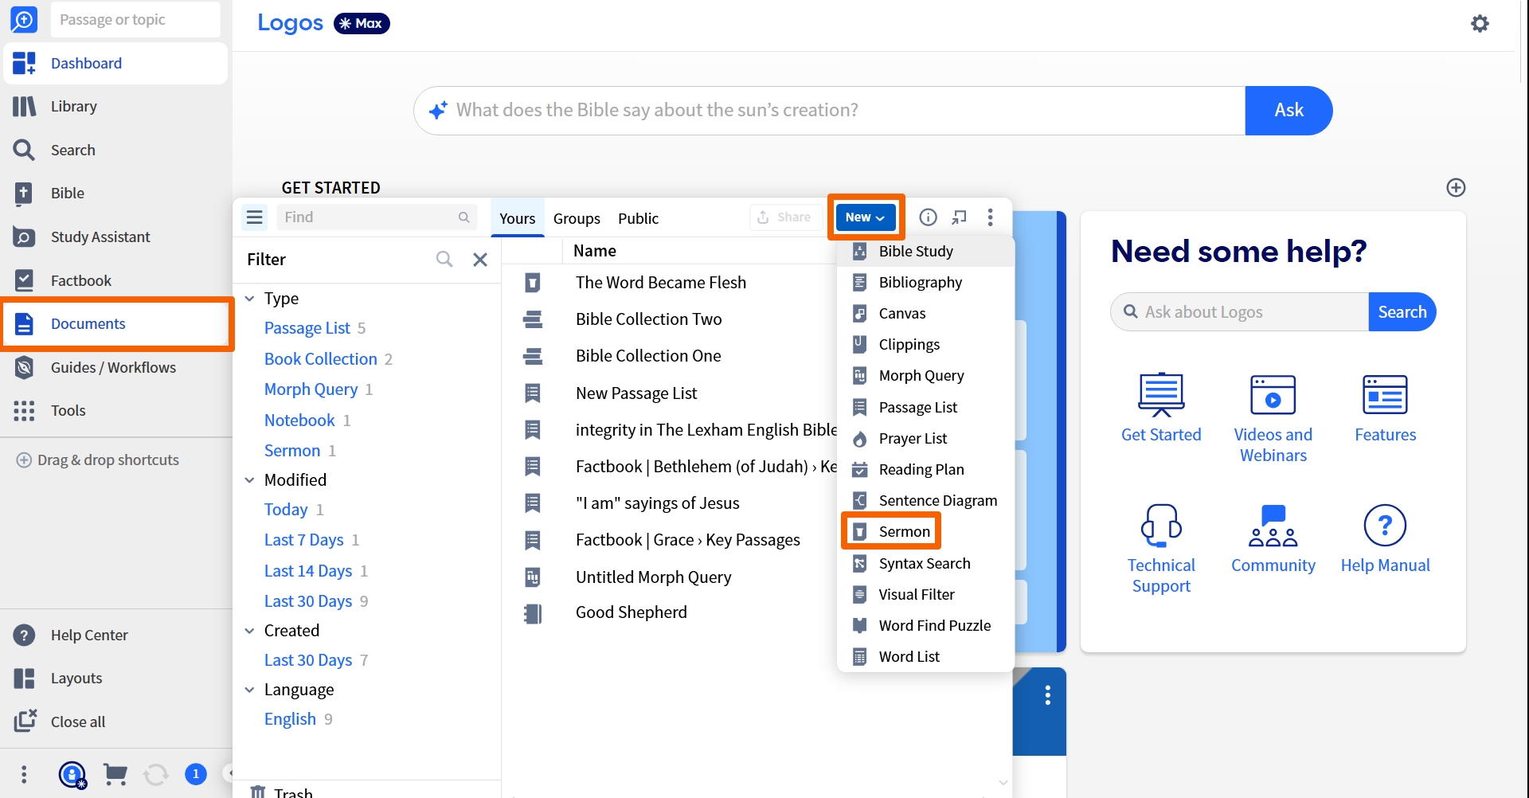The image size is (1529, 798).
Task: Click the help Search button
Action: pos(1402,312)
